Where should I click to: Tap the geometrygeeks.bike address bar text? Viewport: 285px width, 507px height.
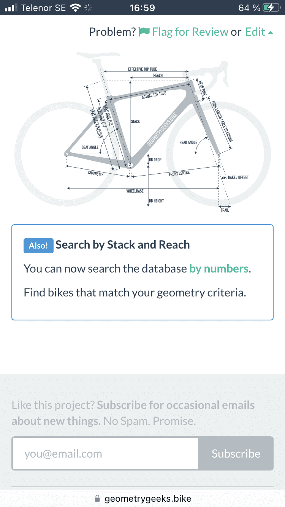148,498
